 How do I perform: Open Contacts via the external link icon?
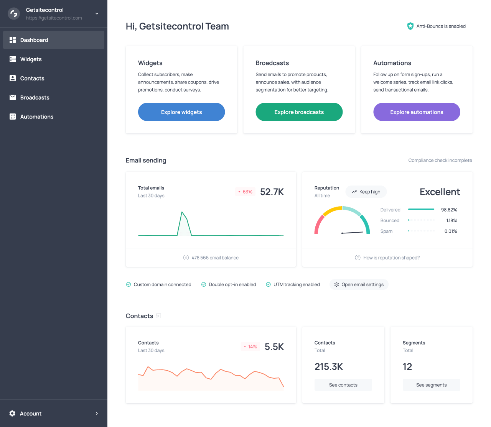pos(158,316)
